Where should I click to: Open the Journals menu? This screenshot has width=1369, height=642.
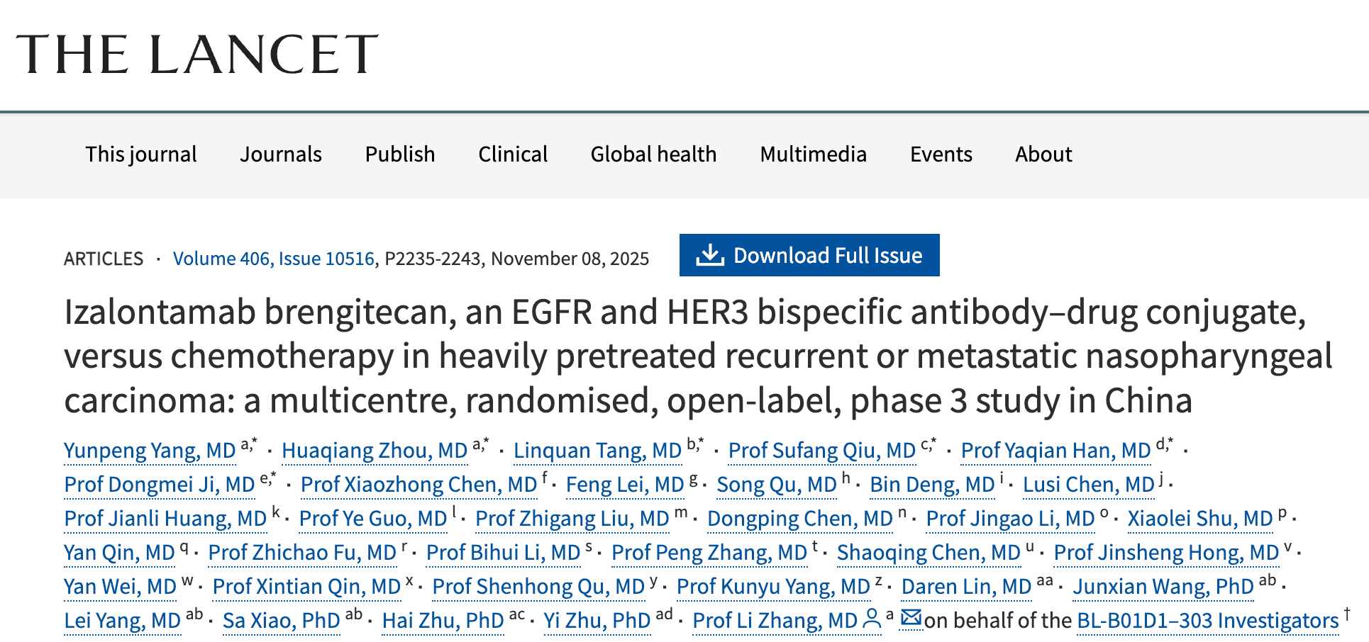pos(281,154)
